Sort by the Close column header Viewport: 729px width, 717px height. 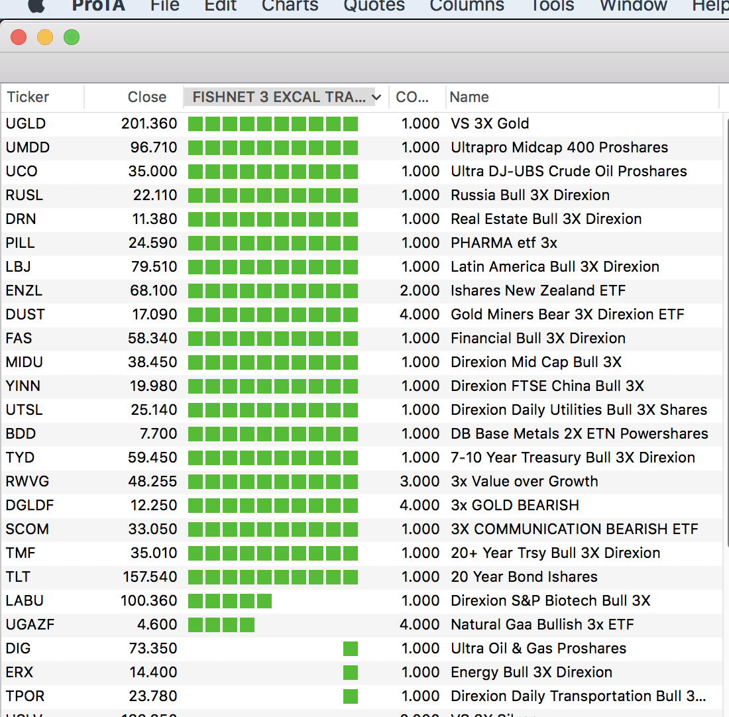[x=147, y=97]
